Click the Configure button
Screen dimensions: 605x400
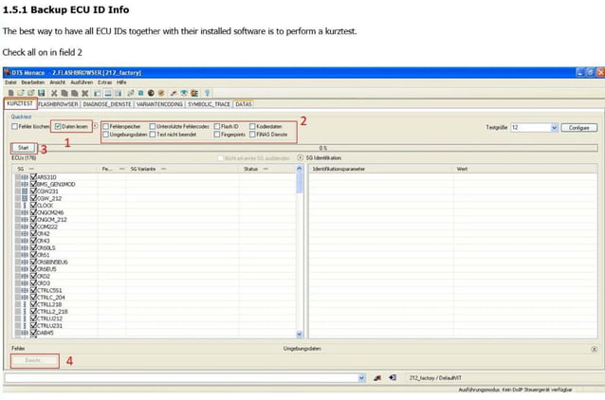click(x=577, y=126)
